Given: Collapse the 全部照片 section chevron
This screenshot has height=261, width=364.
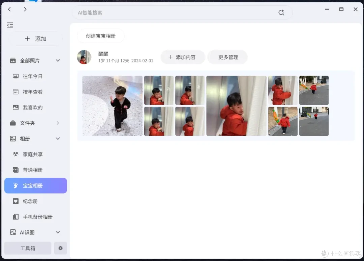Looking at the screenshot, I should (x=58, y=60).
